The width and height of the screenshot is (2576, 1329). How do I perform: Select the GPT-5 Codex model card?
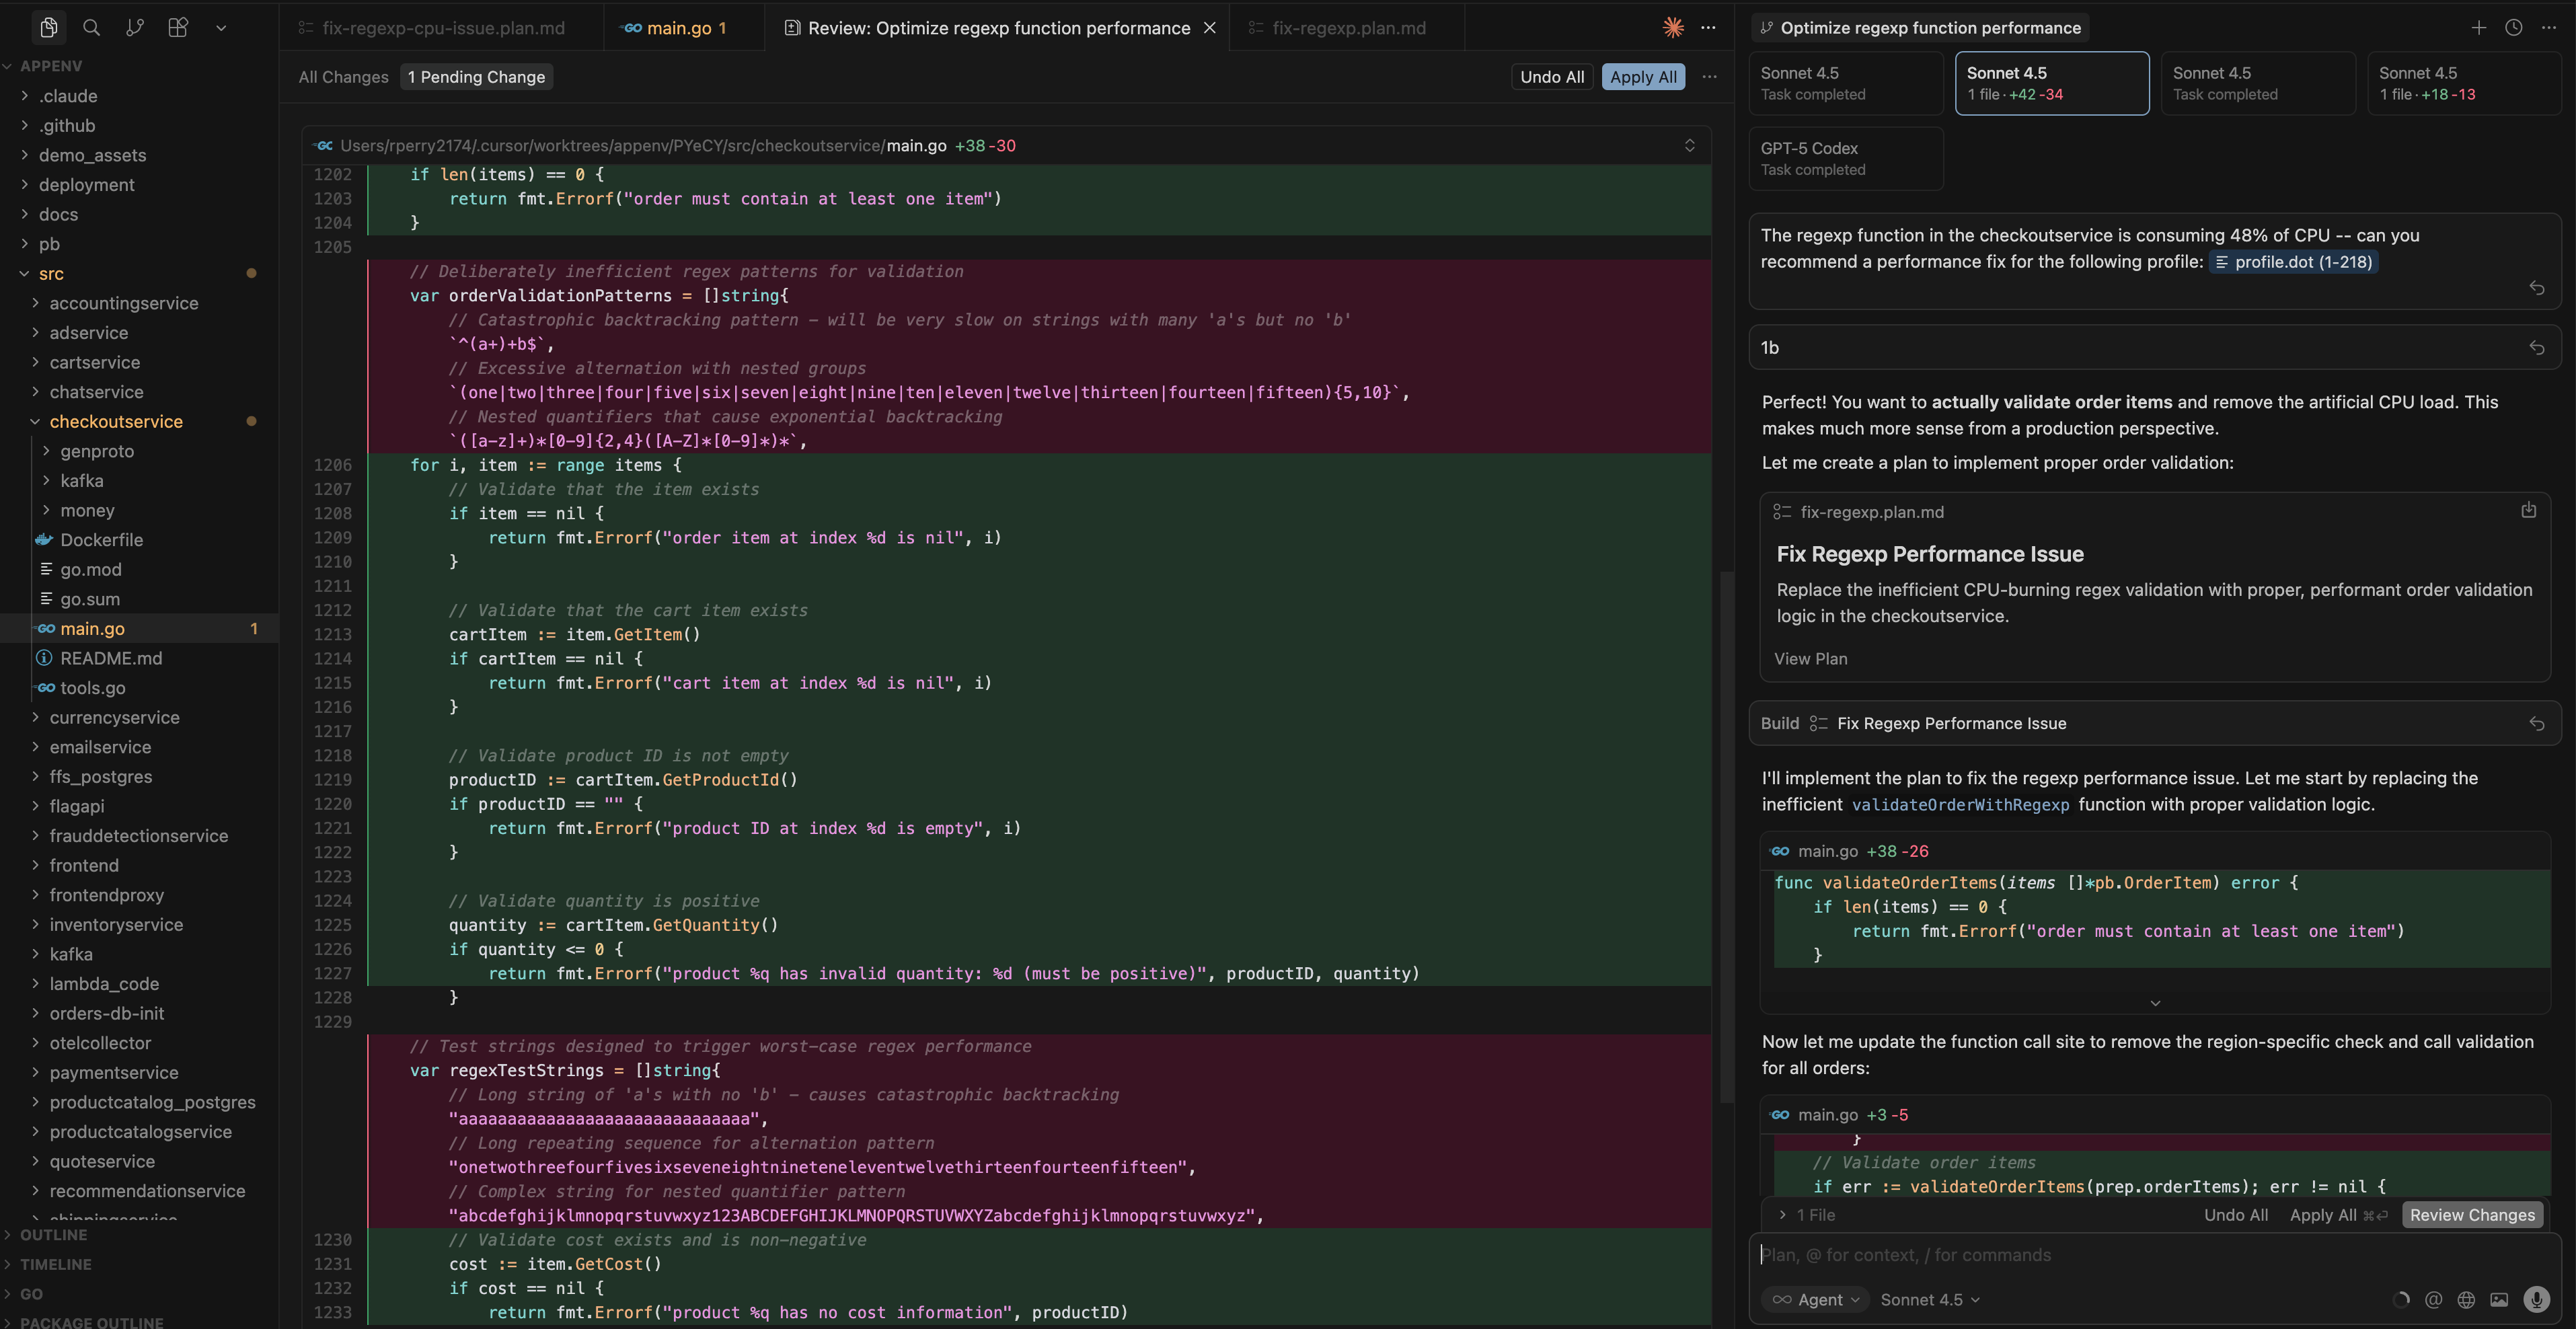[1846, 158]
